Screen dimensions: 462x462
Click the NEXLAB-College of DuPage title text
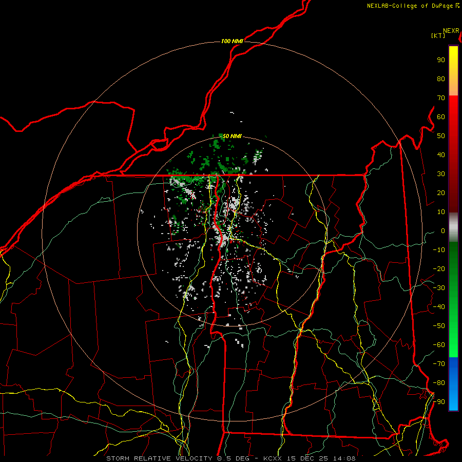[410, 6]
